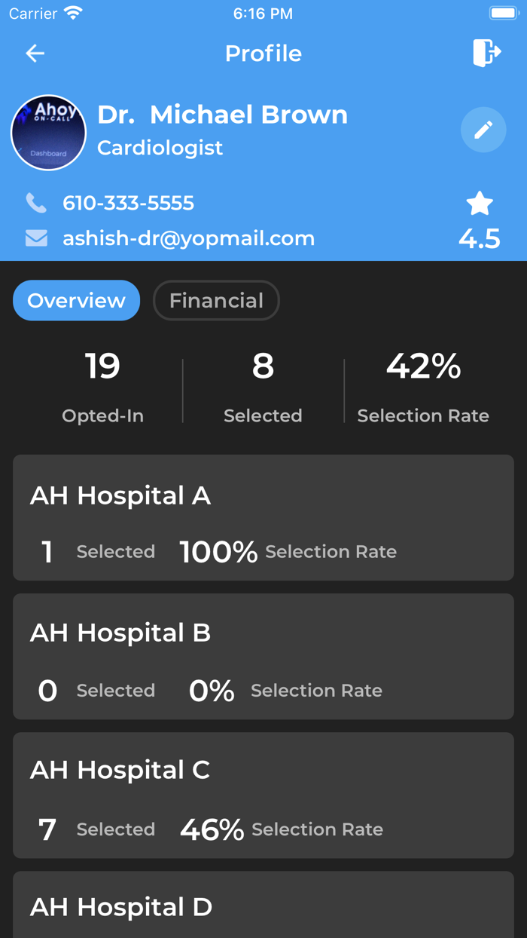Tap the pencil edit profile button
Image resolution: width=527 pixels, height=938 pixels.
tap(483, 130)
